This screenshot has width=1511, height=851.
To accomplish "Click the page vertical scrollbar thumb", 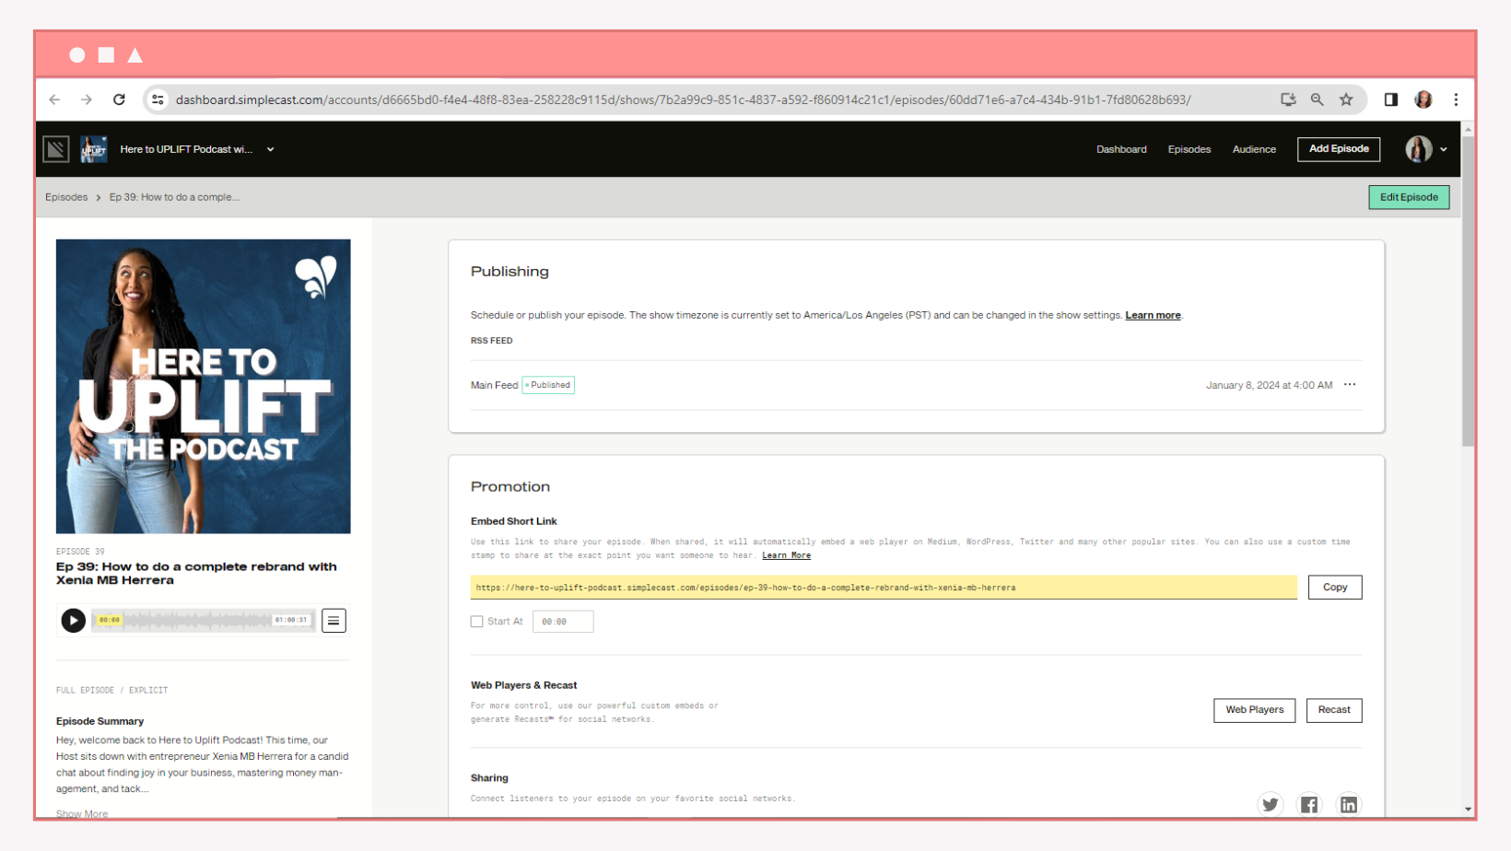I will click(x=1468, y=291).
